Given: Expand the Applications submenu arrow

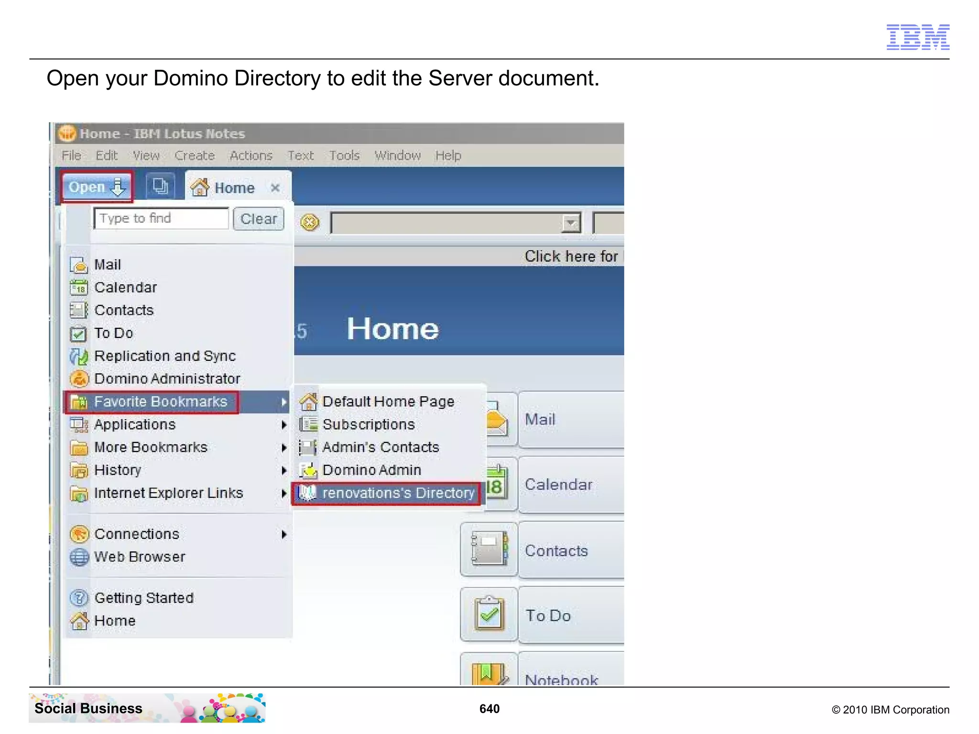Looking at the screenshot, I should (284, 424).
